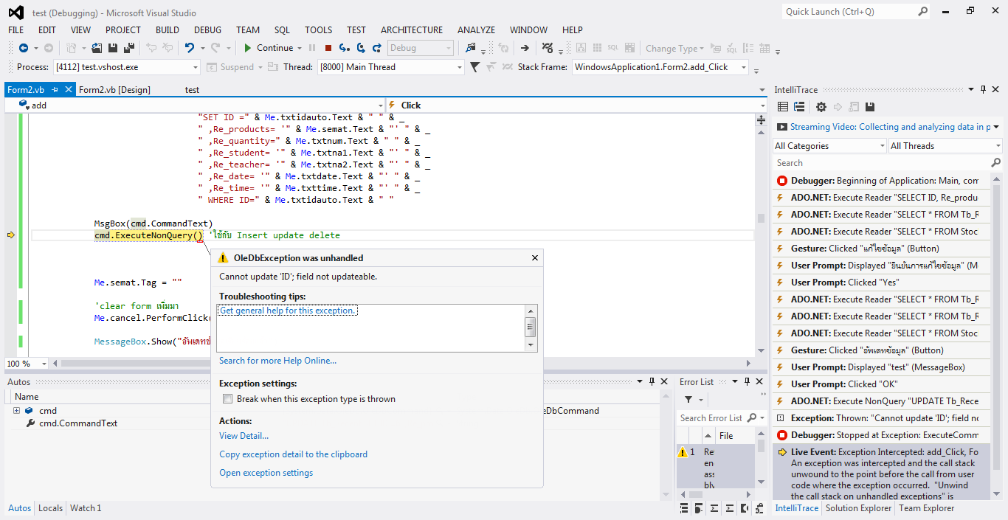Pin the Form2.vb tab

(x=55, y=90)
